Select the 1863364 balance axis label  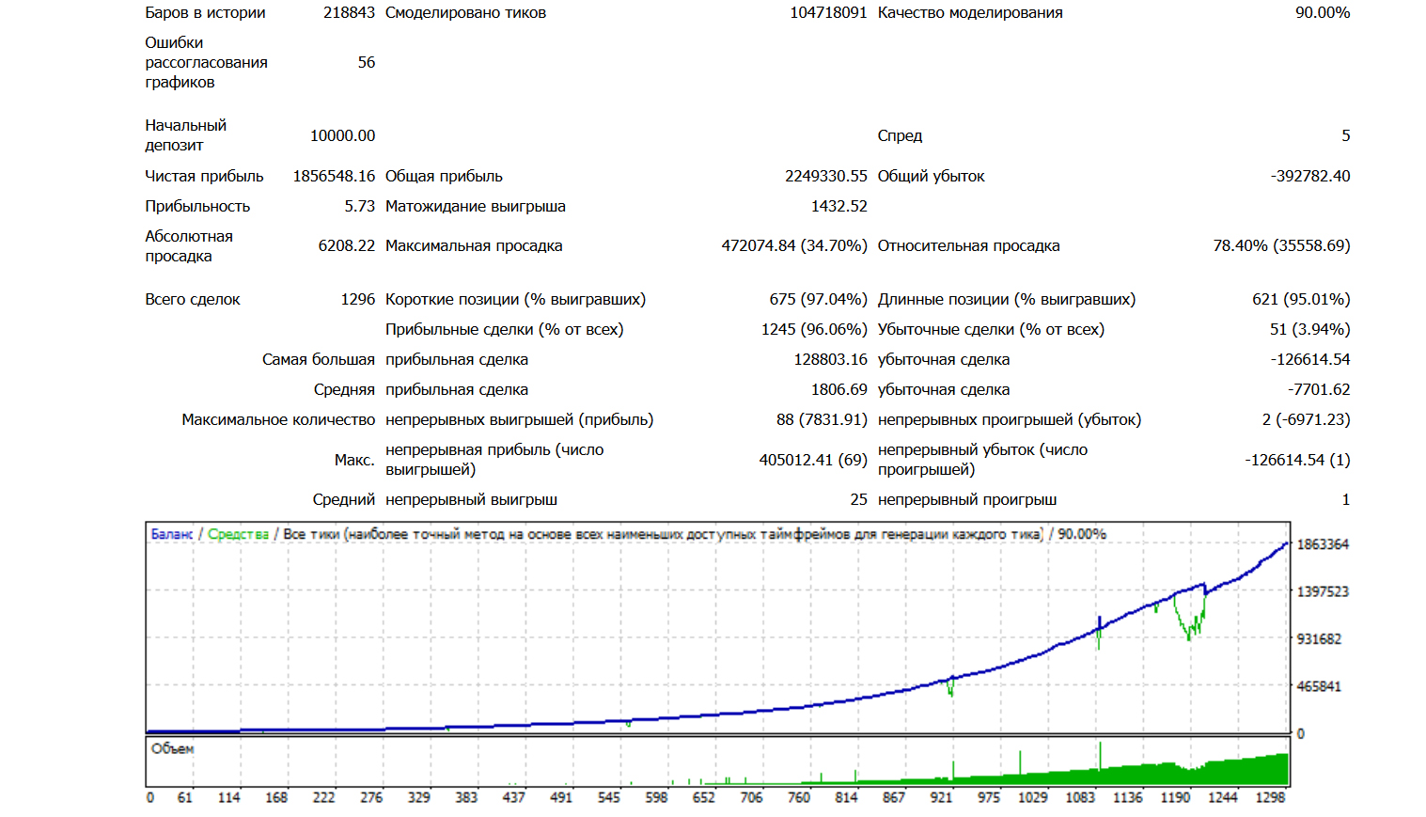[x=1323, y=544]
